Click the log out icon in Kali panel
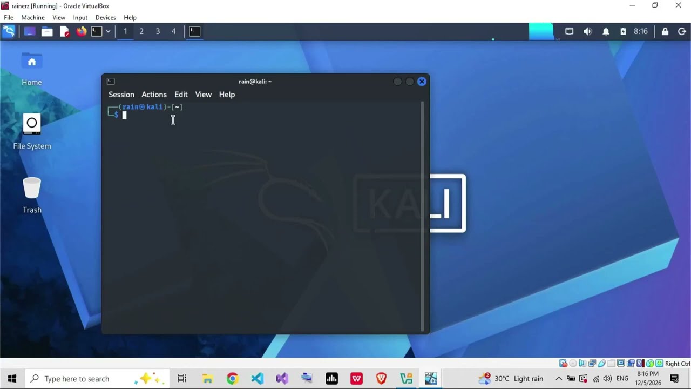This screenshot has height=389, width=691. (682, 31)
